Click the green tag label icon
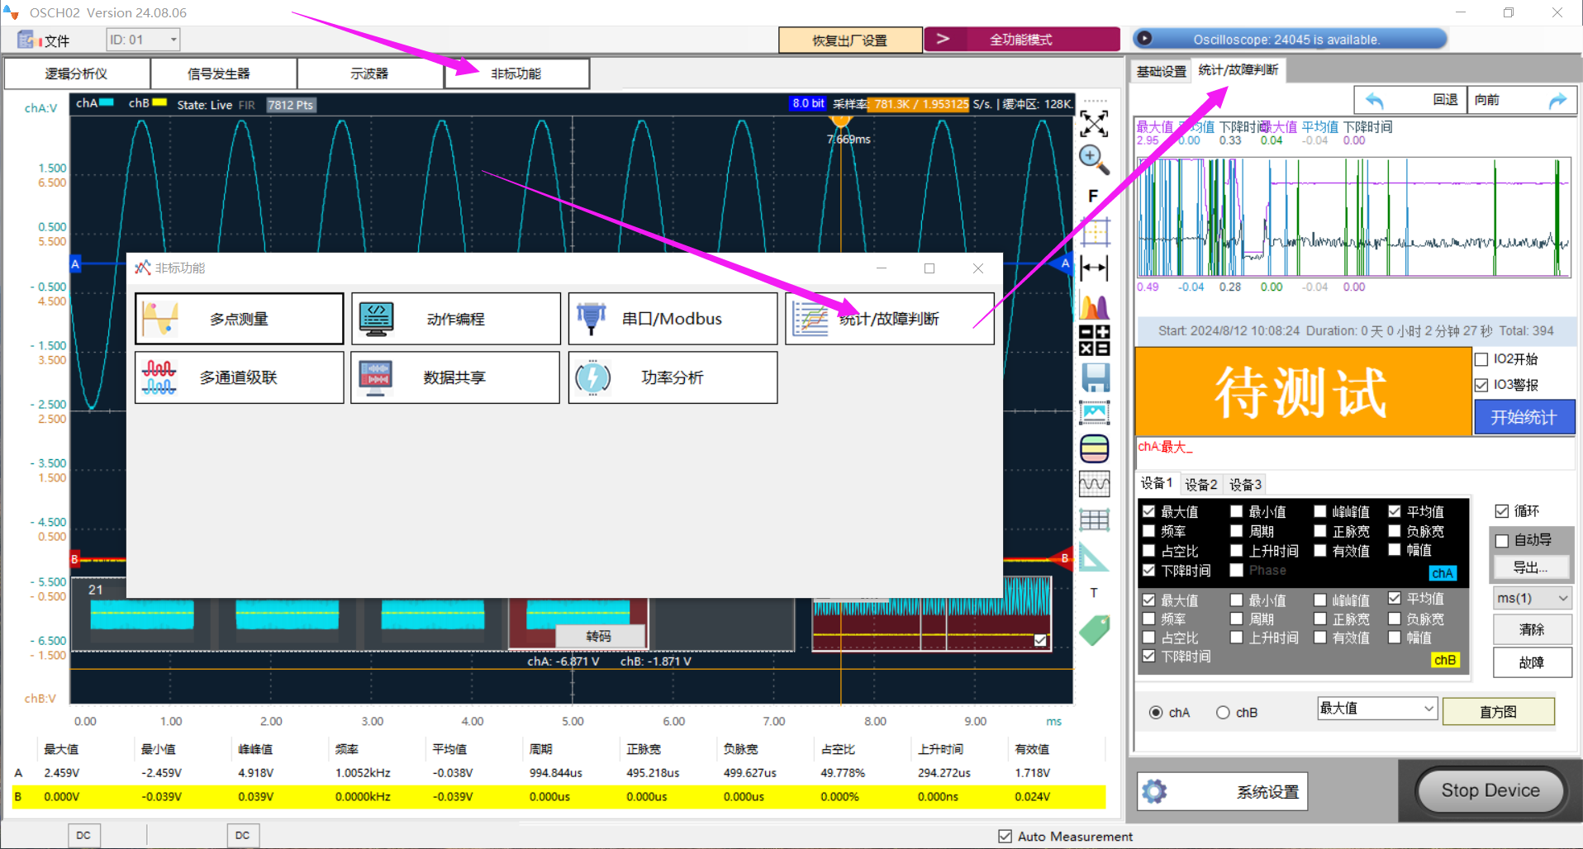The image size is (1583, 849). [1094, 630]
